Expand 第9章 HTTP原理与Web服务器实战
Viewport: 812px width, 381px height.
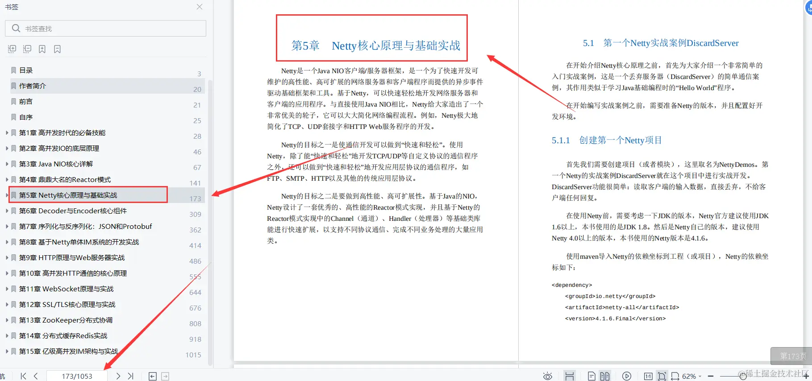coord(7,257)
